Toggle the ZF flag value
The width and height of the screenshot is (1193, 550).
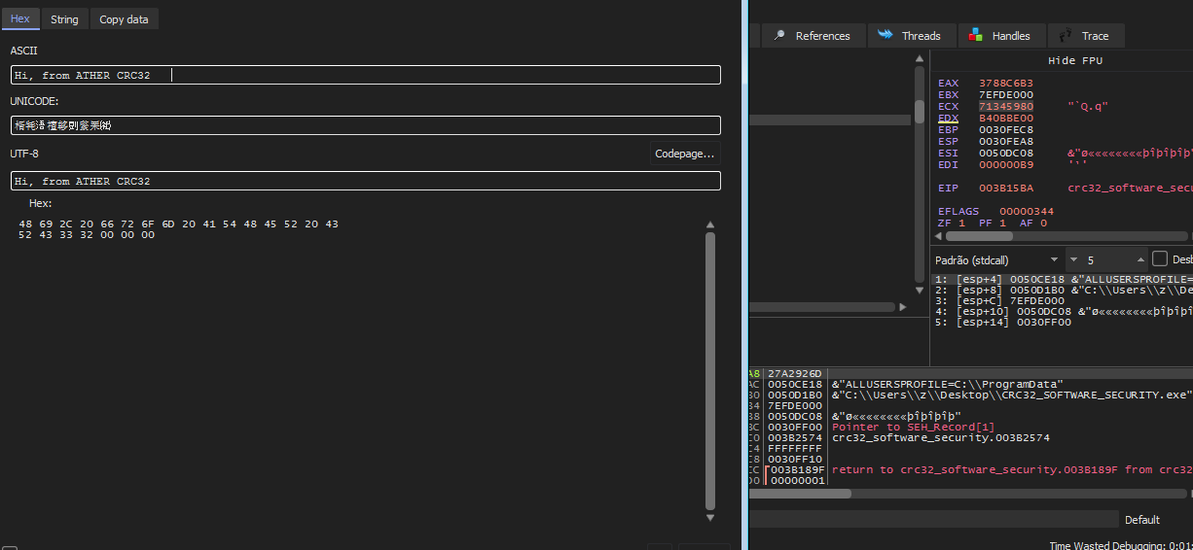(961, 223)
